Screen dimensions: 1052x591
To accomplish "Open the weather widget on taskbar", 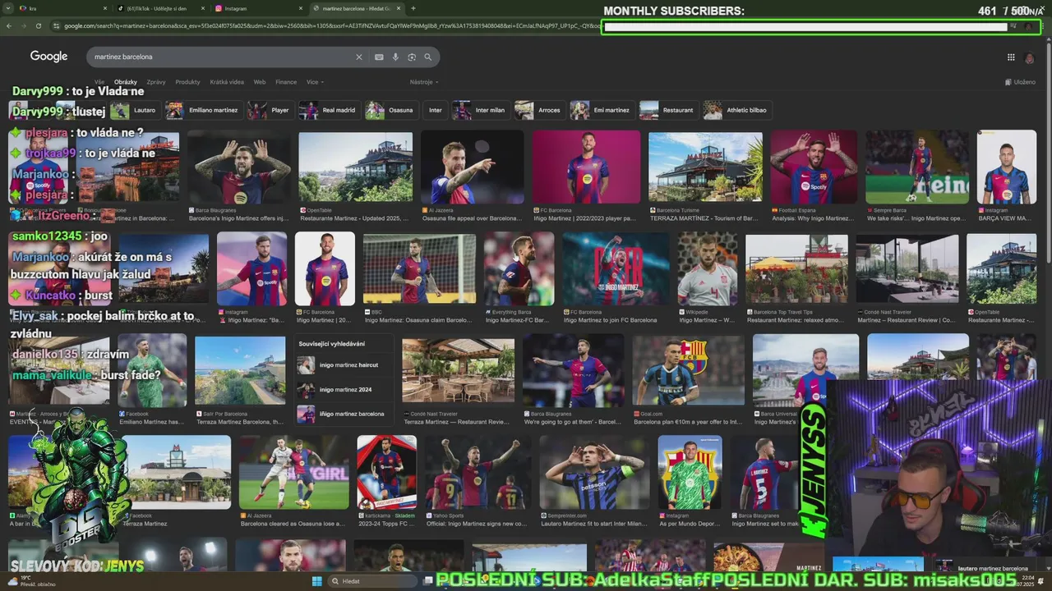I will pos(33,581).
